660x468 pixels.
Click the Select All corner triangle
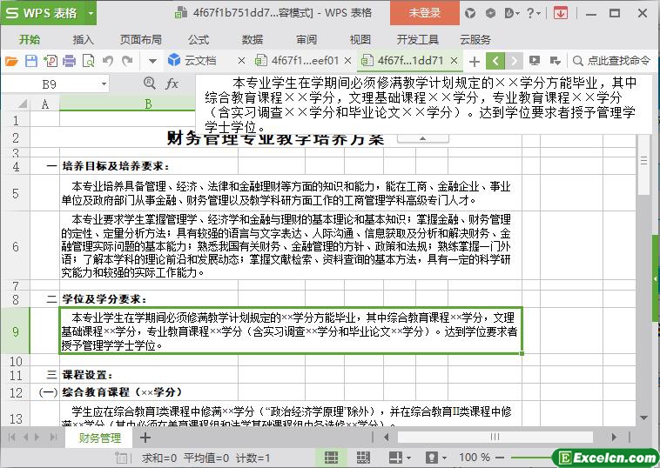22,104
